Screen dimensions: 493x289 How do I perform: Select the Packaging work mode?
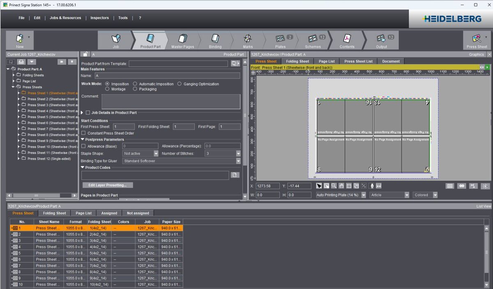[x=135, y=89]
